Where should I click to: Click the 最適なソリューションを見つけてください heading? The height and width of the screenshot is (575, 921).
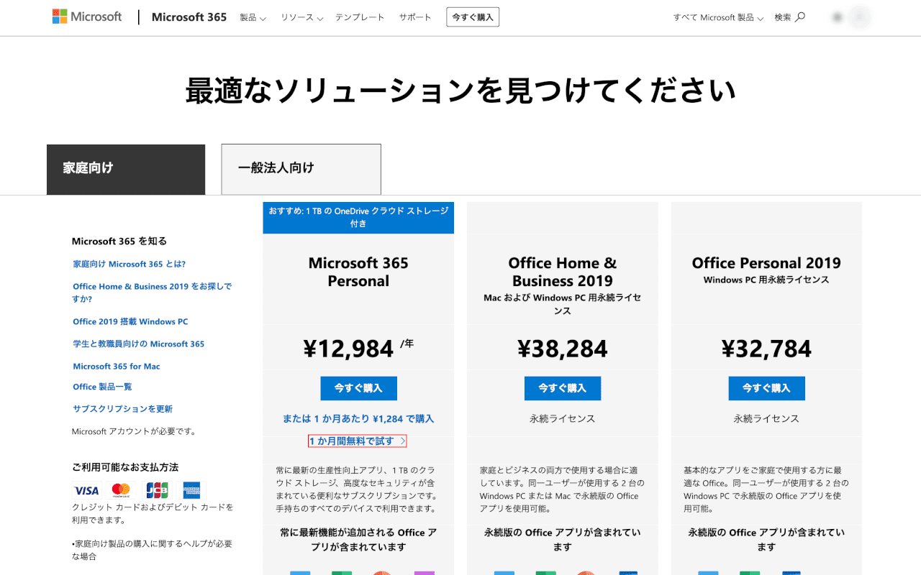[460, 91]
